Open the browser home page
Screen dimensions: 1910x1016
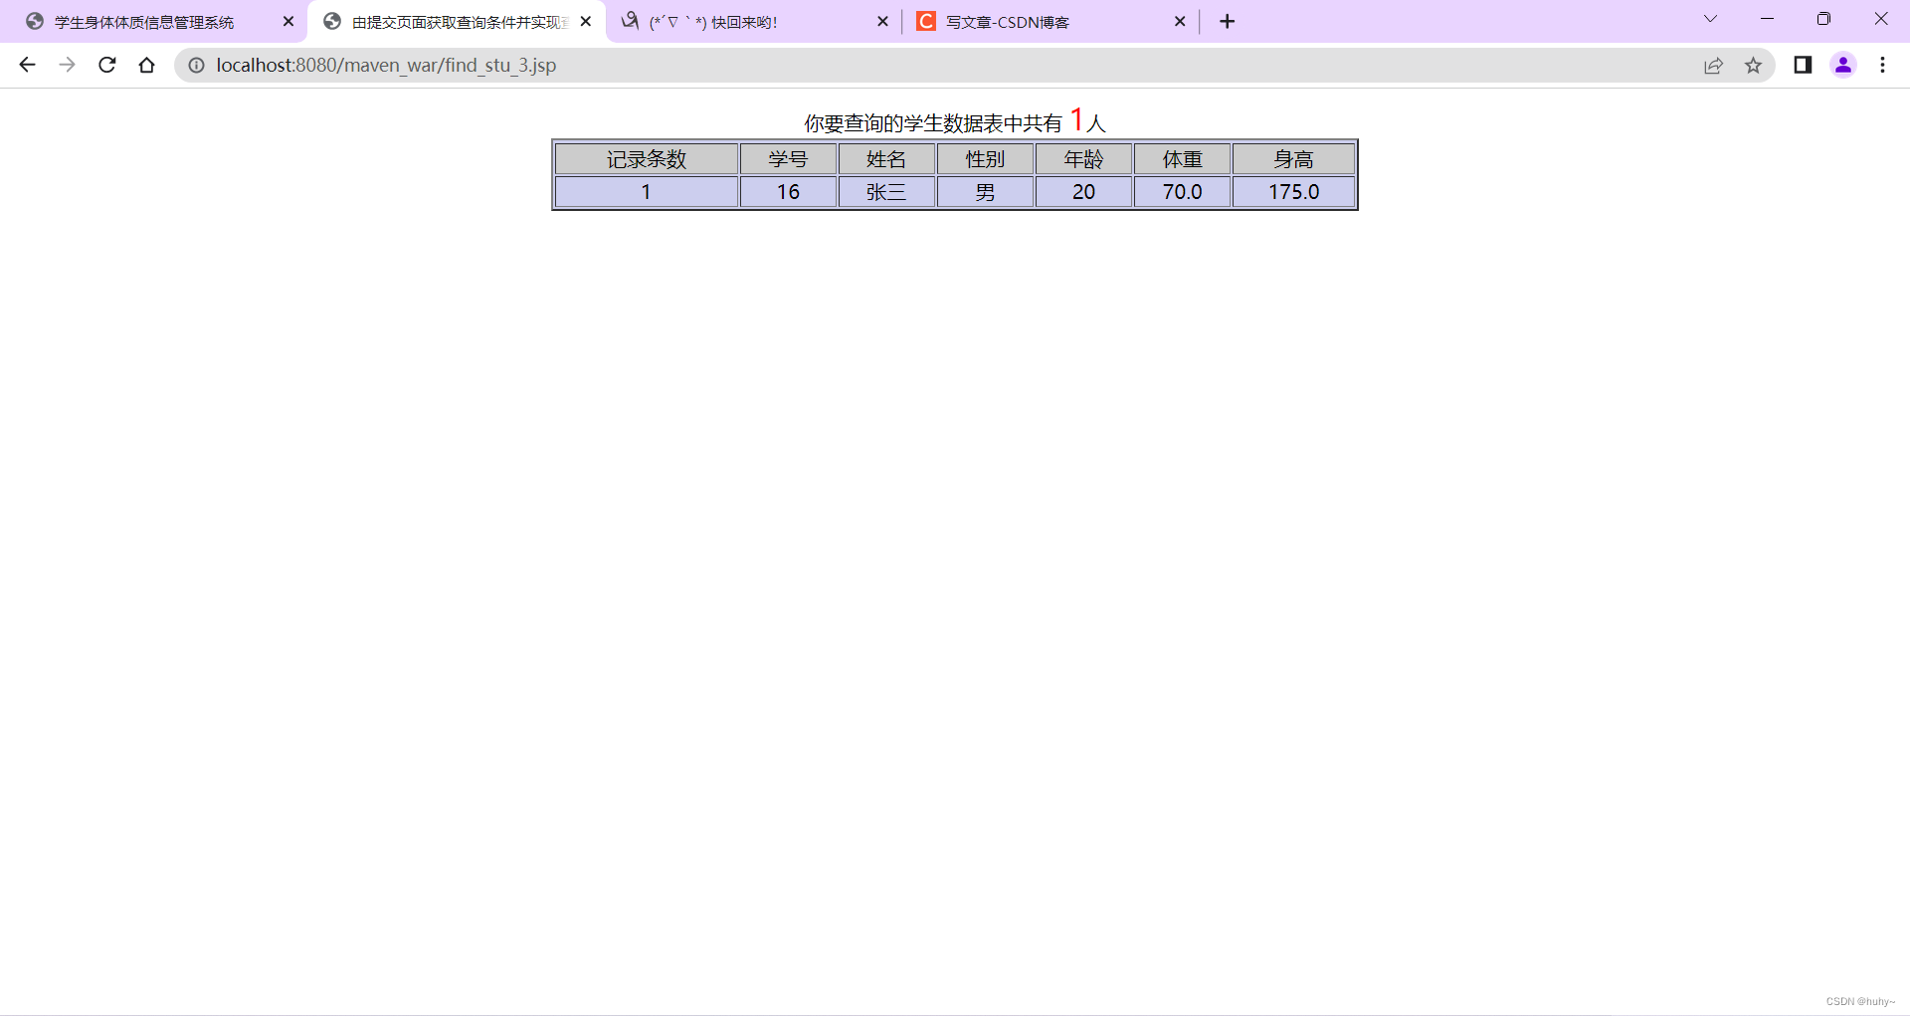coord(146,65)
